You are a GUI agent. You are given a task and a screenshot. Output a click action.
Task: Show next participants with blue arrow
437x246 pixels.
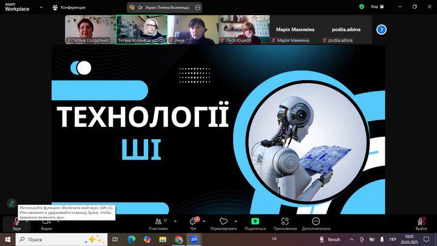(x=381, y=30)
